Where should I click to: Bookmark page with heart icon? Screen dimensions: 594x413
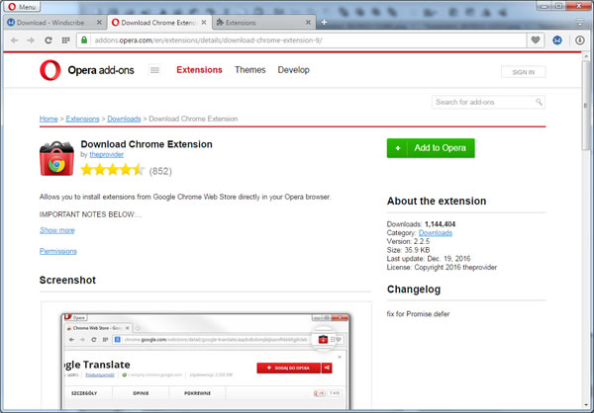[535, 41]
